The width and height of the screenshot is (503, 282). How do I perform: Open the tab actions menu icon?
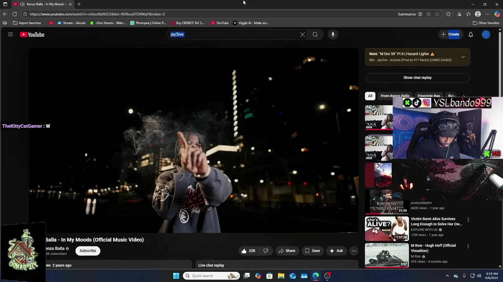click(5, 4)
